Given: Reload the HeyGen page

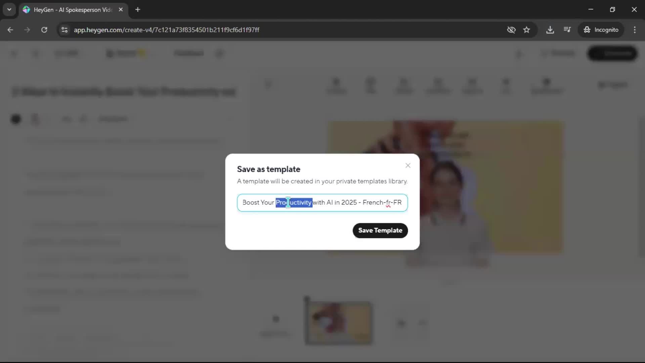Looking at the screenshot, I should 44,30.
